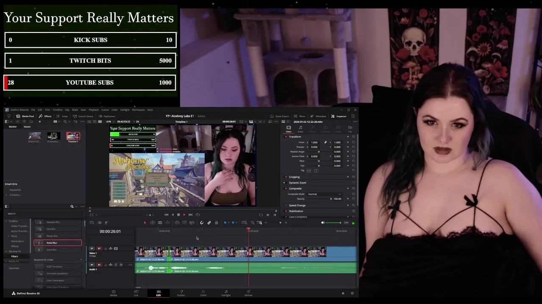Toggle the Cropping section enable dot

click(x=286, y=177)
